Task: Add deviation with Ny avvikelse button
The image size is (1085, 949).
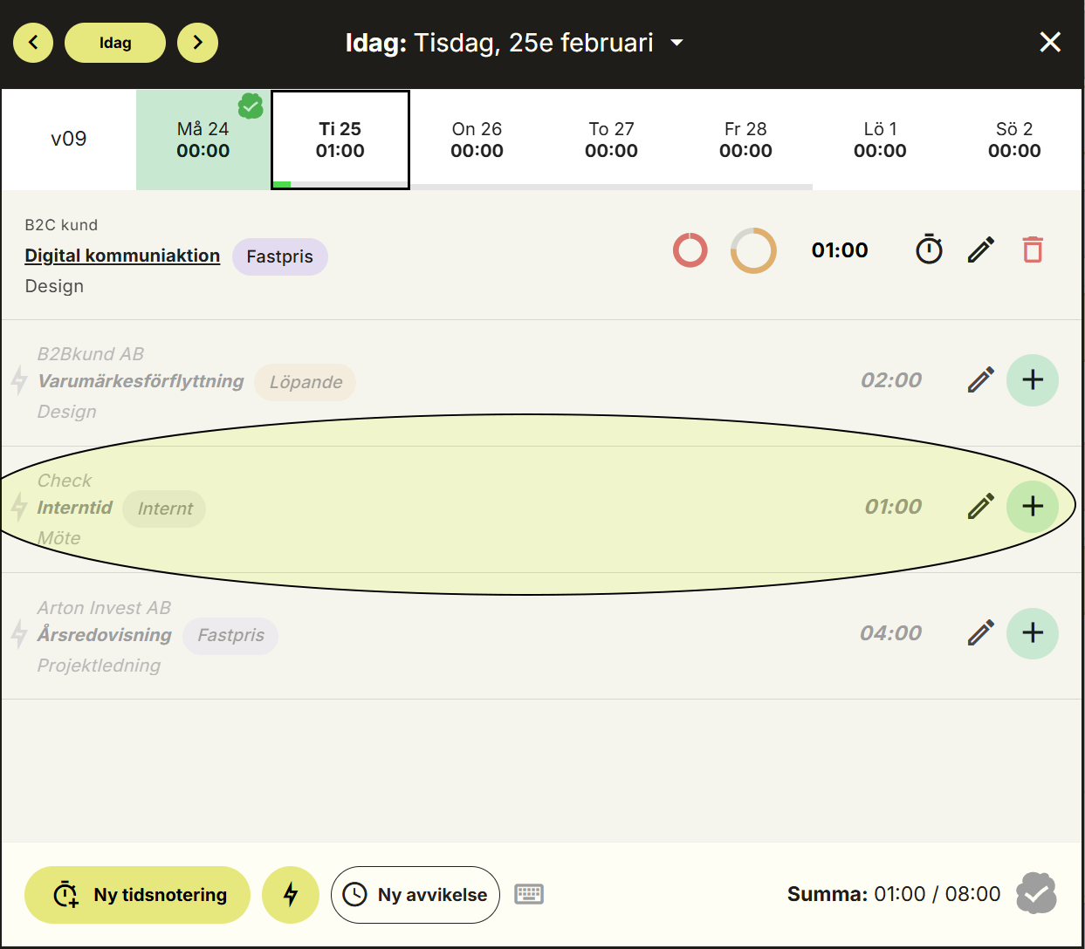Action: 415,895
